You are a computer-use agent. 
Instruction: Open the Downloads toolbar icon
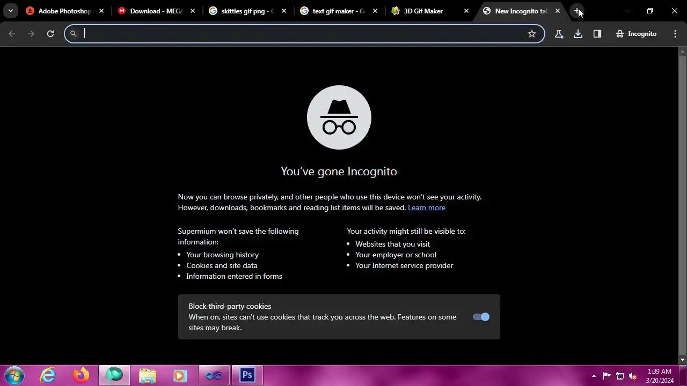578,34
